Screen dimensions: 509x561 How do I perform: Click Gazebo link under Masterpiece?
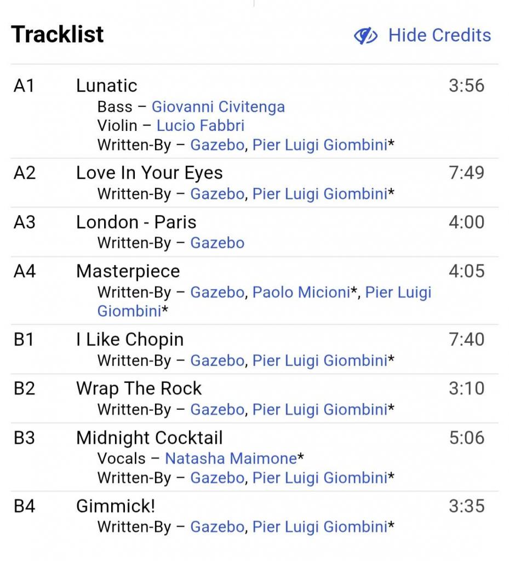[x=217, y=292]
